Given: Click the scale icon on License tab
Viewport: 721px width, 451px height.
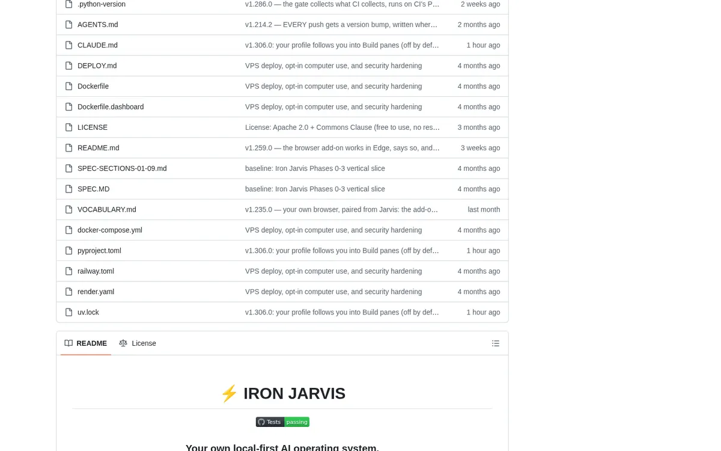Looking at the screenshot, I should (123, 343).
